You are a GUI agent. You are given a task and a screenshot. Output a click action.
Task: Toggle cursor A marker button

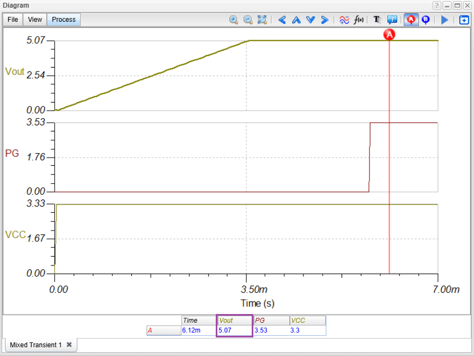pos(411,20)
